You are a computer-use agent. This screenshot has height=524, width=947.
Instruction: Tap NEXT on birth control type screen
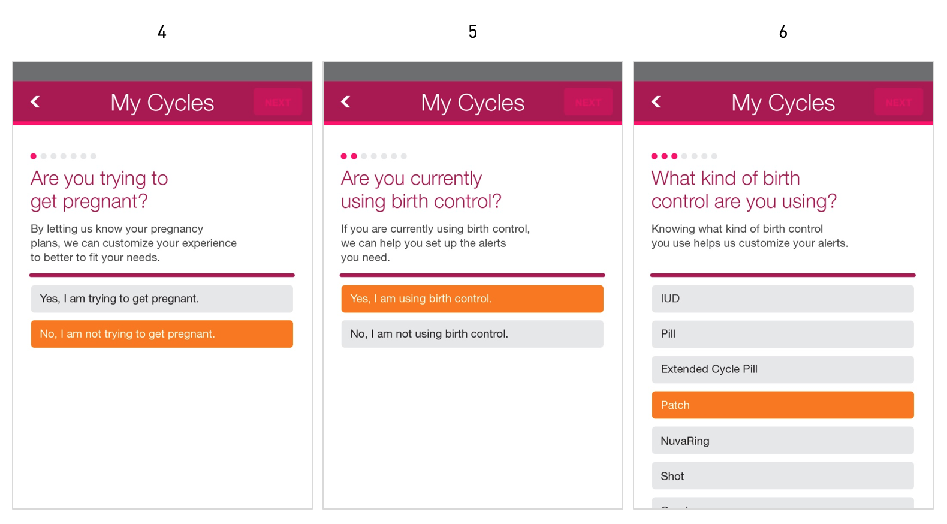pyautogui.click(x=898, y=102)
